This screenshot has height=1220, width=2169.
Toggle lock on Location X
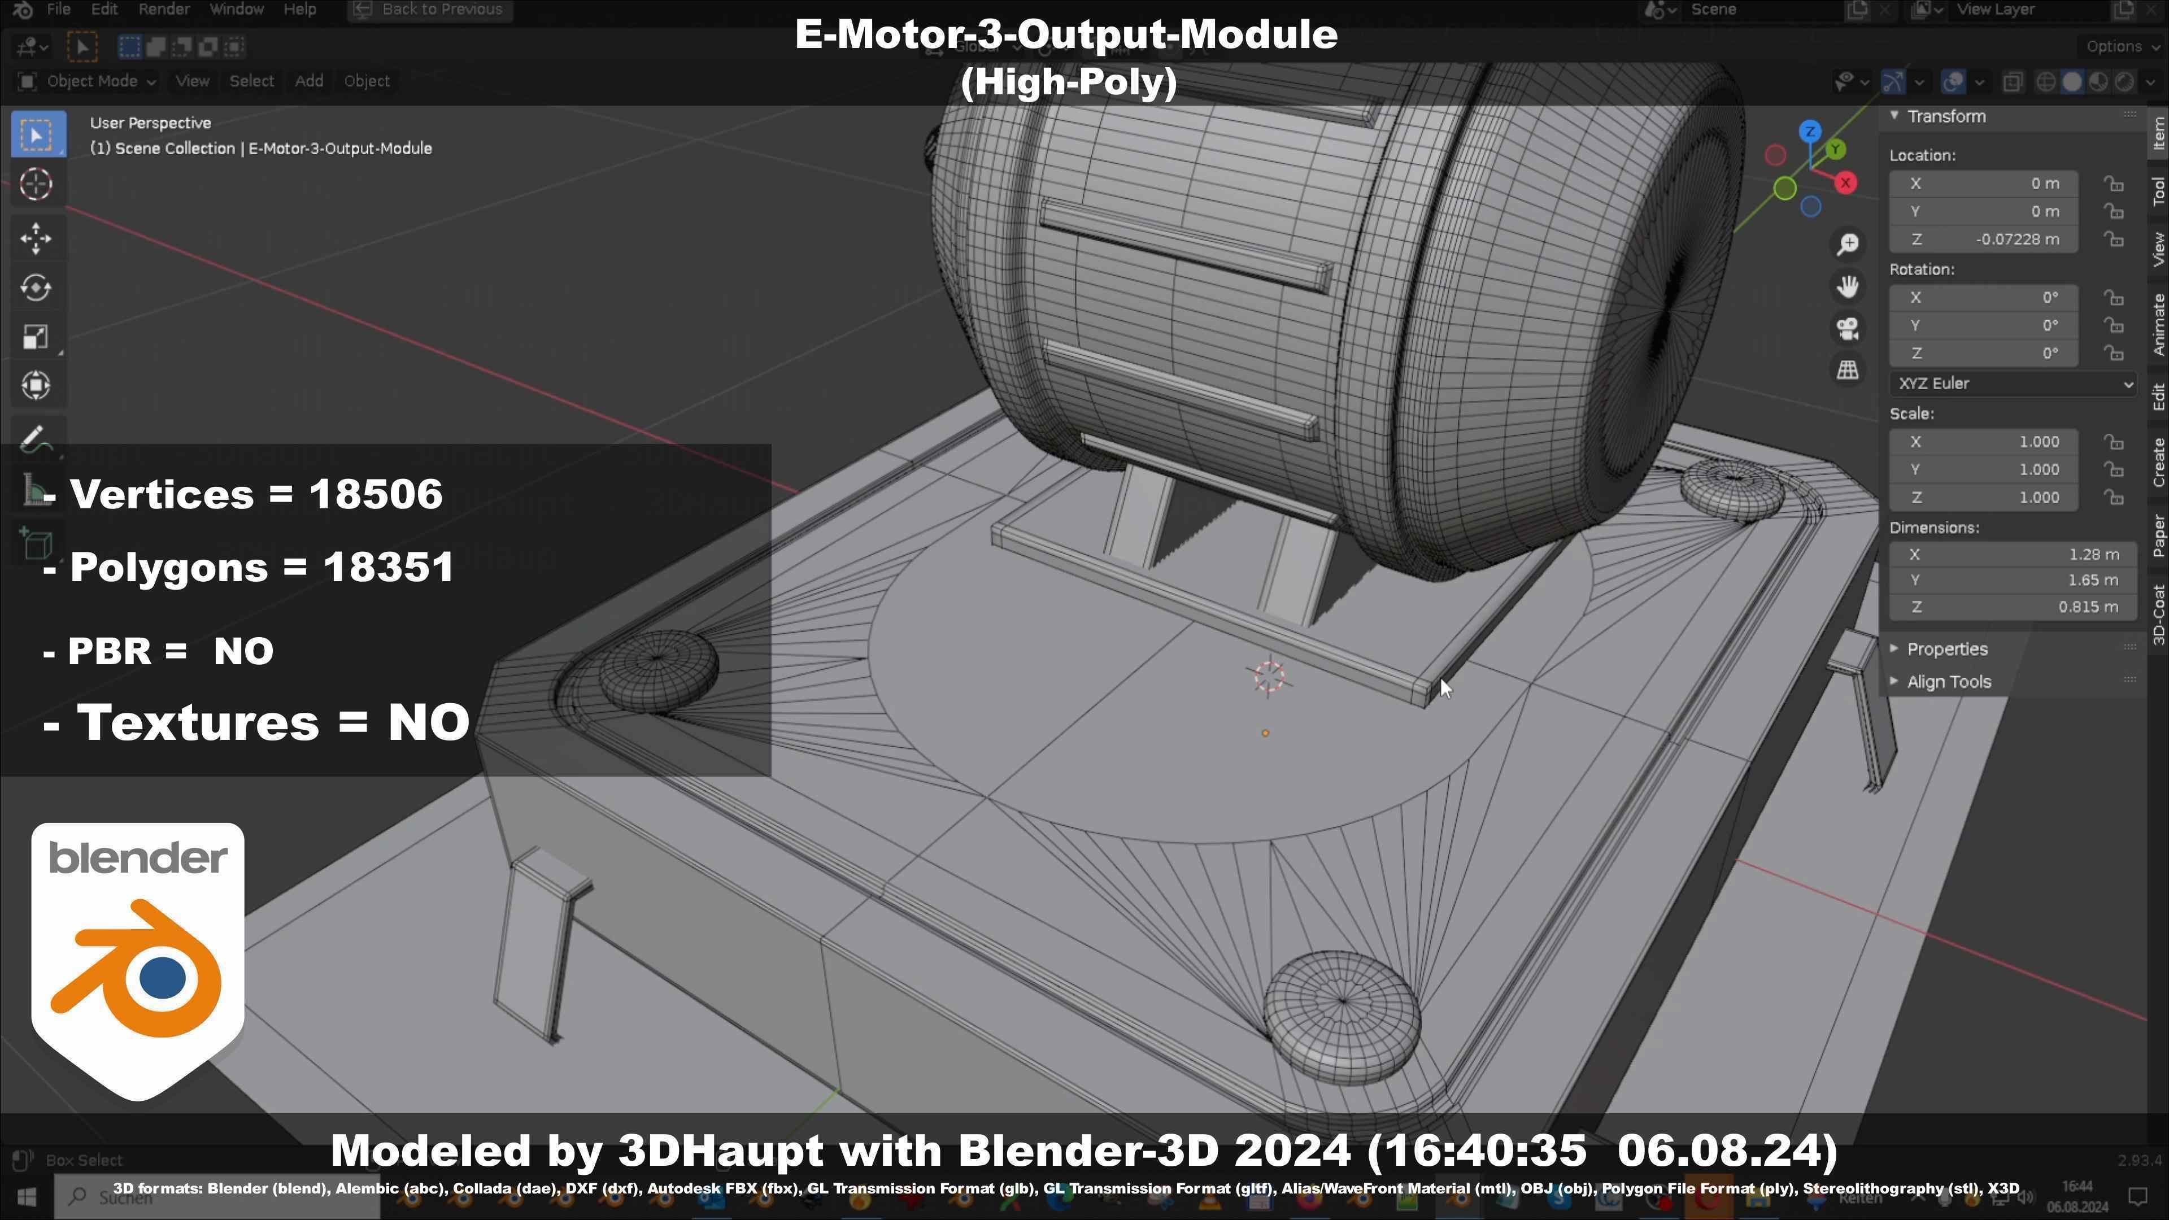tap(2114, 184)
